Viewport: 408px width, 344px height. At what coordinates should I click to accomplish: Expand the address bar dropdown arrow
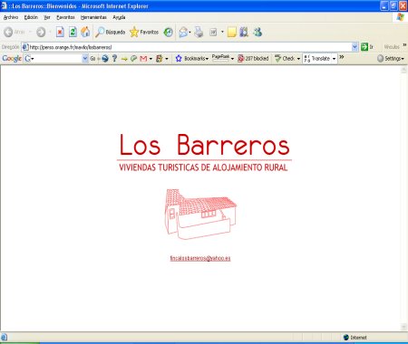click(x=355, y=47)
